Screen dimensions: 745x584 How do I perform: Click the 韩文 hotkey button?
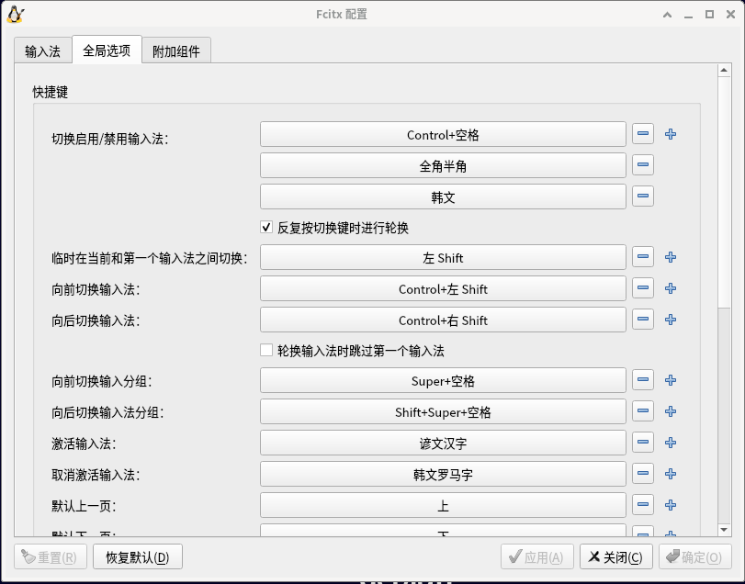tap(443, 197)
